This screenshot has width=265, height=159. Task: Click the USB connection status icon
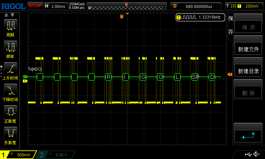pyautogui.click(x=248, y=154)
